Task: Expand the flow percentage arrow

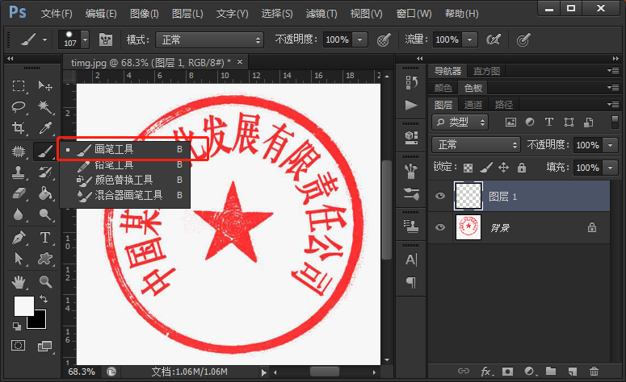Action: click(x=470, y=39)
